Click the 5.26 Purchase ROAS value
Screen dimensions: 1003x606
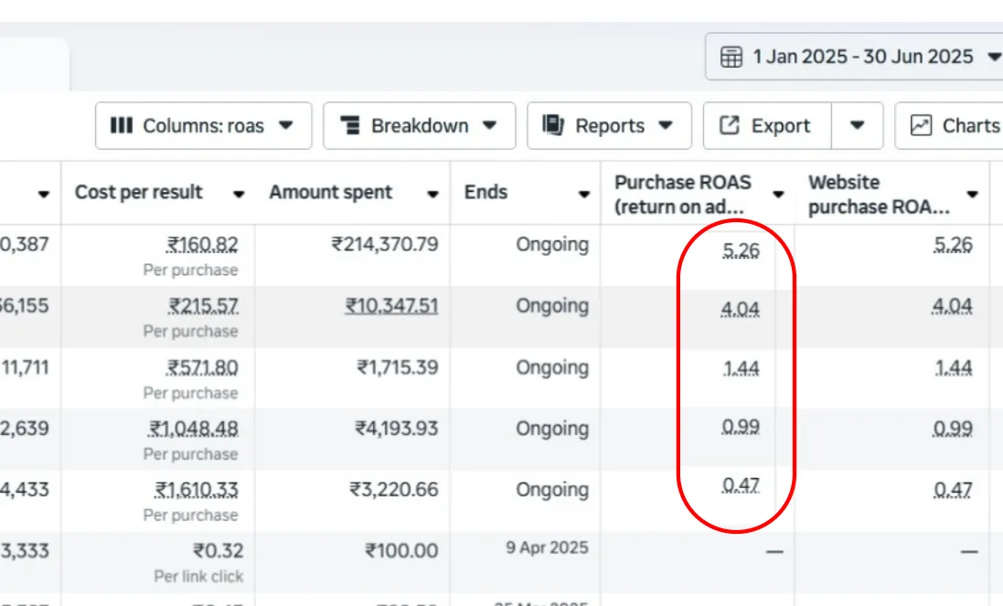[x=741, y=249]
